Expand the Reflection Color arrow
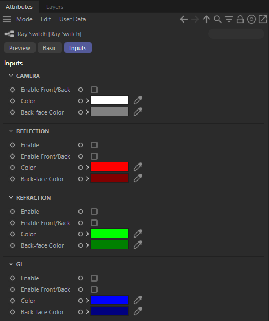 point(87,168)
